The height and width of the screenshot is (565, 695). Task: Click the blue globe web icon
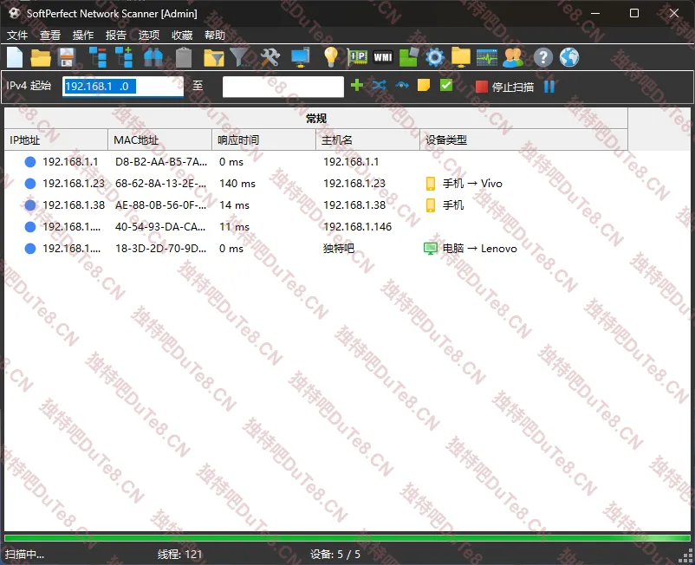[x=569, y=57]
